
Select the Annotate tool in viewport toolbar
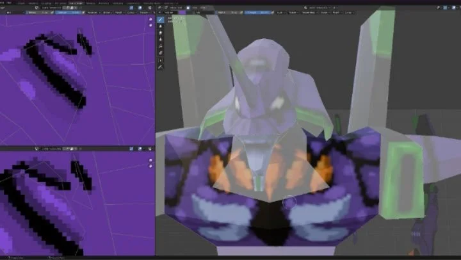pos(160,68)
